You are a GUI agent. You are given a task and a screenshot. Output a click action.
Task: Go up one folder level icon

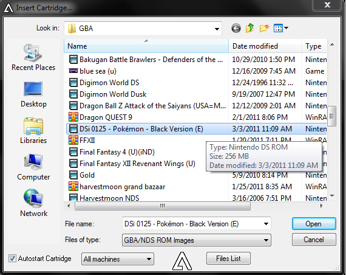coord(250,28)
